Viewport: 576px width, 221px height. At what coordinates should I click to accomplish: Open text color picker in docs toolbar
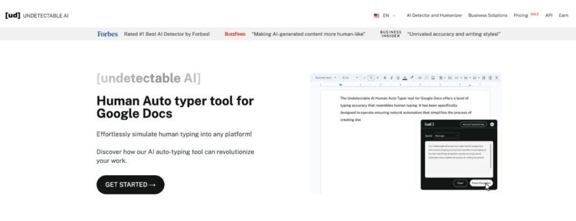click(x=405, y=78)
